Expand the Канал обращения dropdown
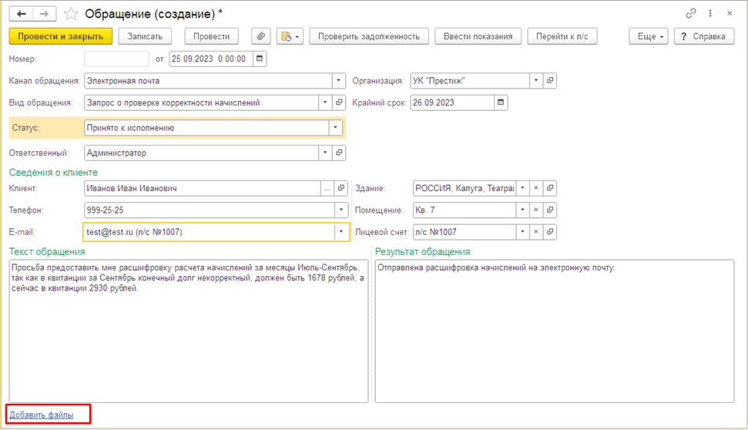This screenshot has width=748, height=430. 339,81
